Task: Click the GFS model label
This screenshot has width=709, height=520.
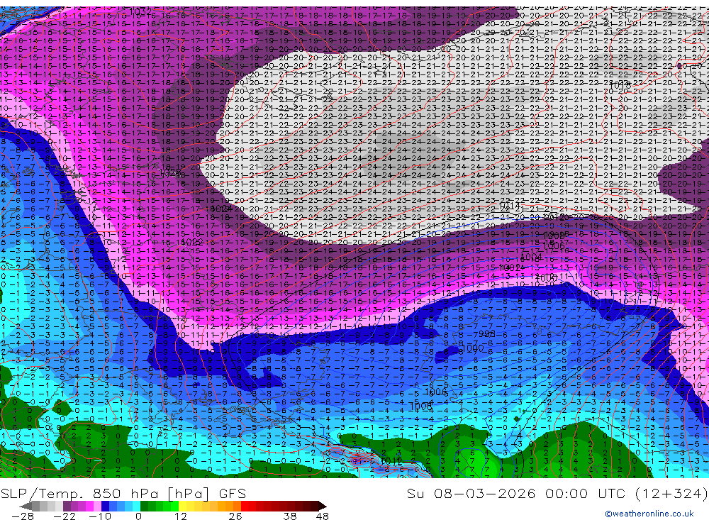Action: pos(233,494)
